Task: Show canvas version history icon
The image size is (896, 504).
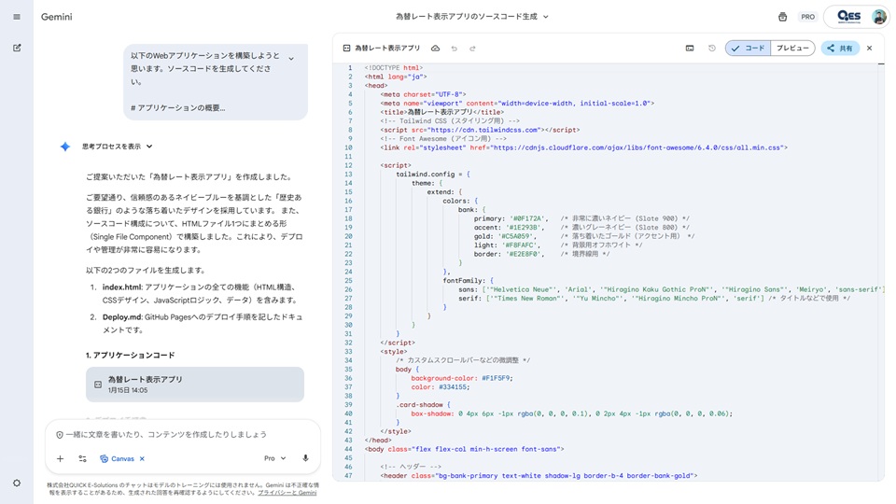Action: 712,49
